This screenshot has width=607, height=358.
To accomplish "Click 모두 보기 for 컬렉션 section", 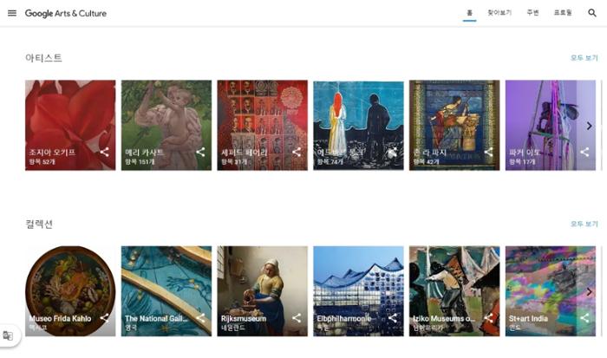I will click(x=584, y=224).
